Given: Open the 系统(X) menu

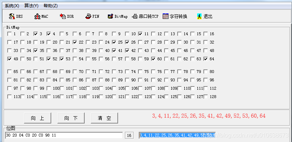Looking at the screenshot, I should (x=12, y=6).
